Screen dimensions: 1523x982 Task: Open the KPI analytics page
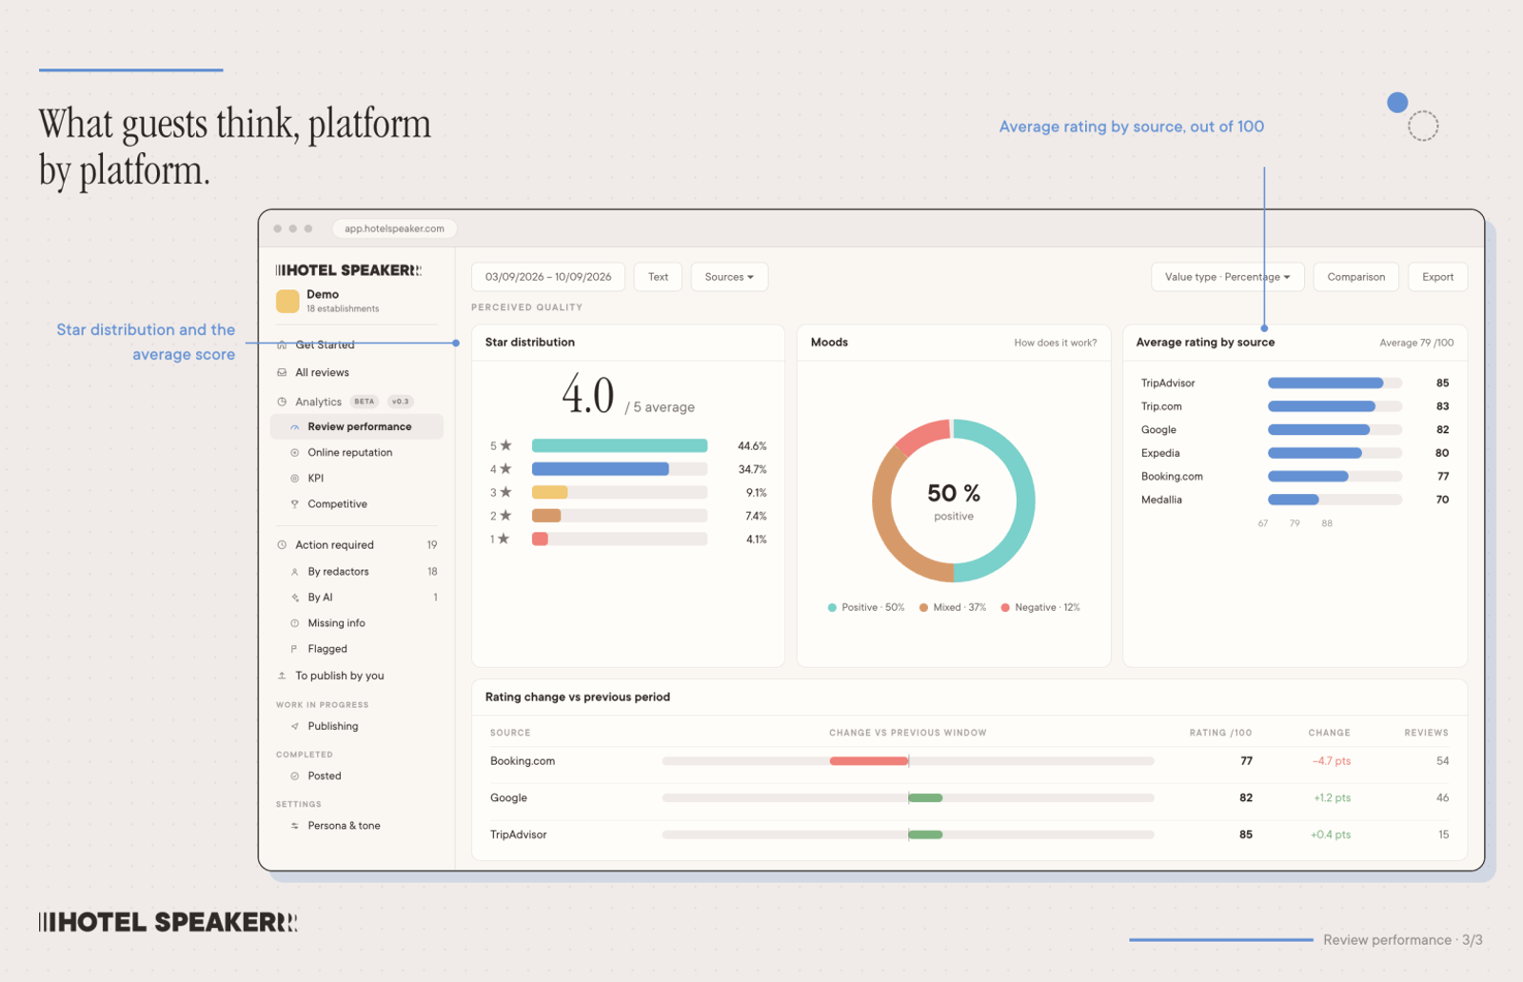click(357, 479)
